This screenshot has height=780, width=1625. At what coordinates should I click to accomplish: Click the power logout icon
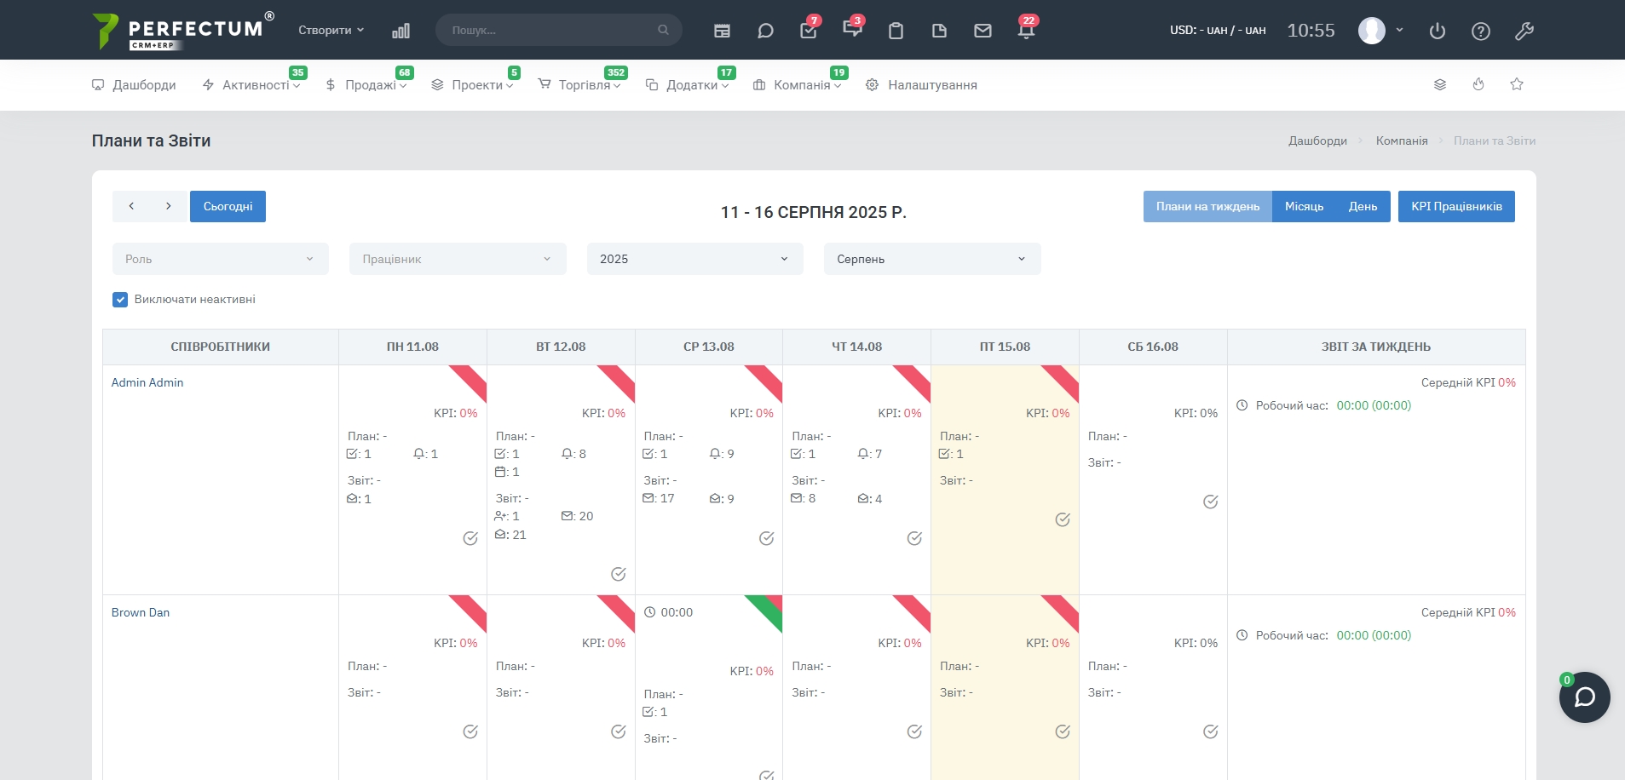click(x=1438, y=32)
